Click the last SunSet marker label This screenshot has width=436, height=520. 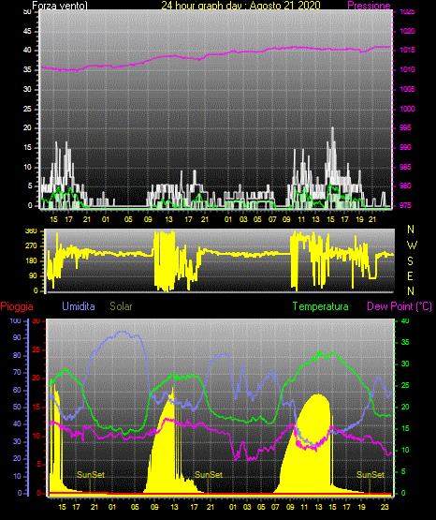[371, 475]
